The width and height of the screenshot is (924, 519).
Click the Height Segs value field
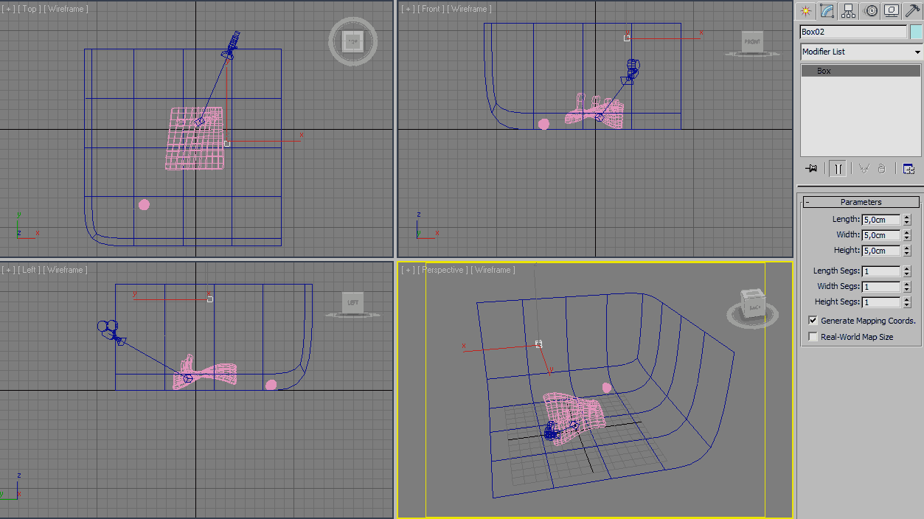point(880,302)
